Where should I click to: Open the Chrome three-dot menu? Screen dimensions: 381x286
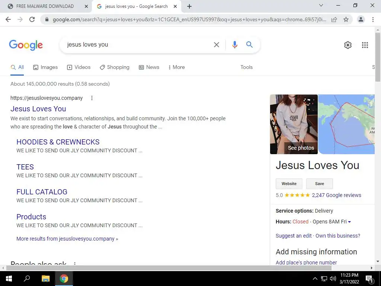(x=373, y=19)
